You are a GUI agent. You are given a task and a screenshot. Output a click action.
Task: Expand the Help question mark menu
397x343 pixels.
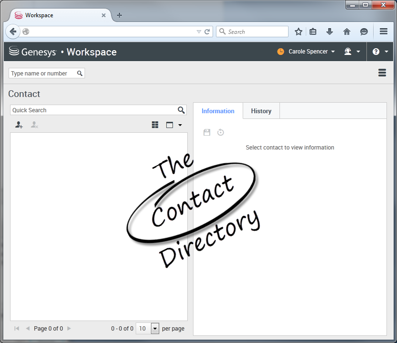coord(380,52)
